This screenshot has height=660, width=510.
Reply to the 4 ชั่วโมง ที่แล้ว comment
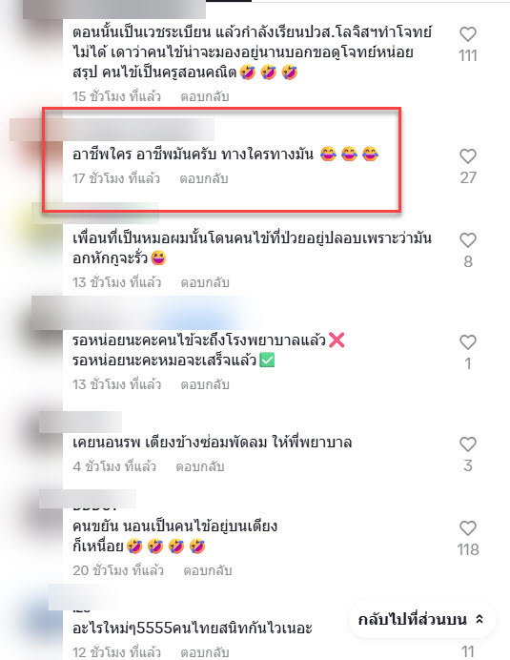tap(200, 466)
